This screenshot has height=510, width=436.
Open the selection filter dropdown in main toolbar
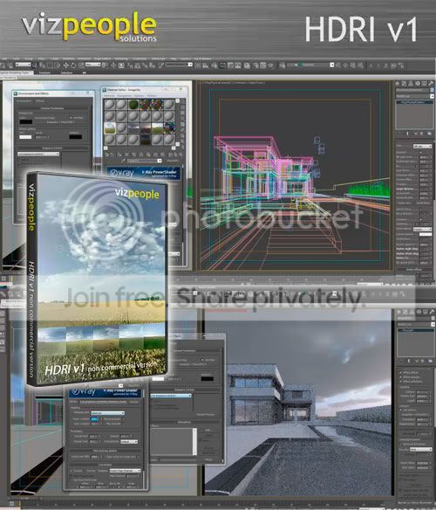click(23, 65)
